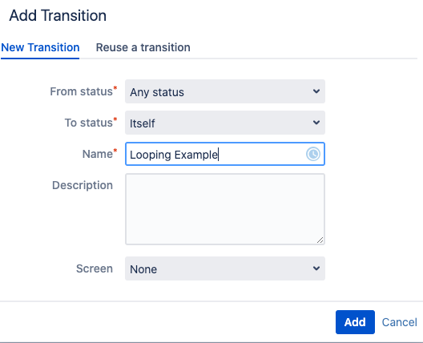Click the Add Transition dialog heading
The height and width of the screenshot is (343, 423).
click(x=58, y=15)
